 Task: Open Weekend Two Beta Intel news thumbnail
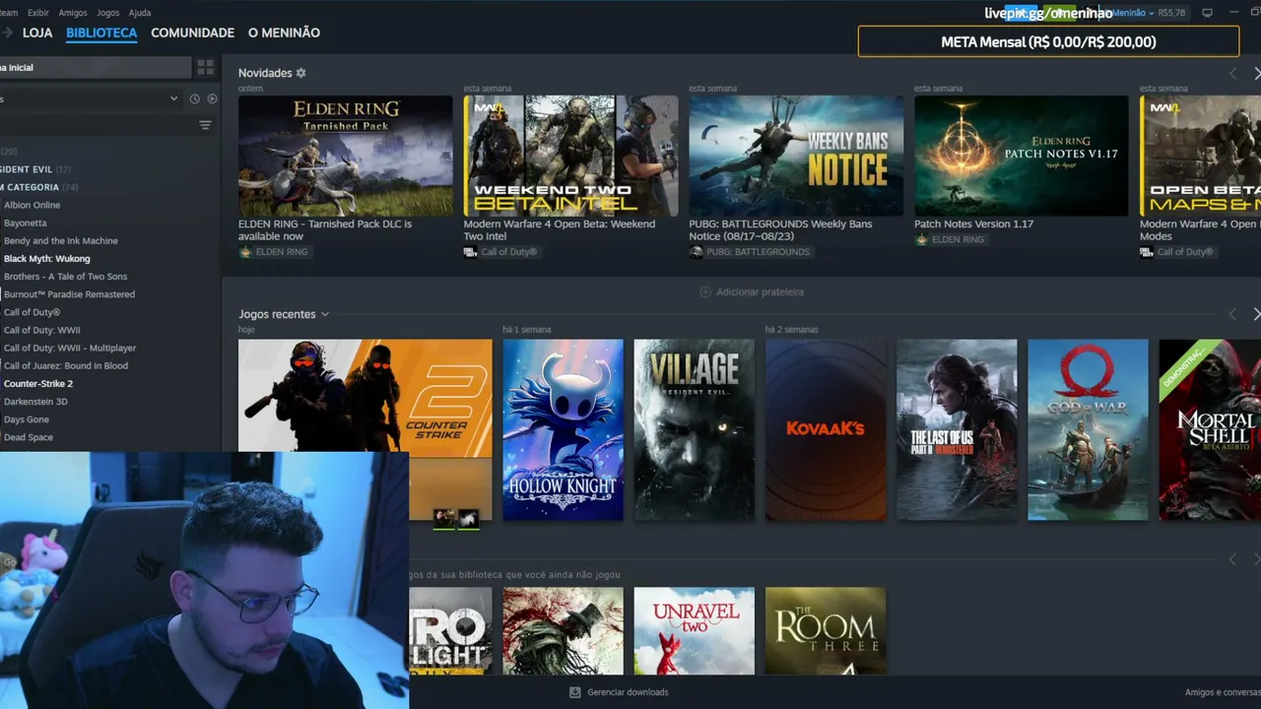(x=571, y=156)
